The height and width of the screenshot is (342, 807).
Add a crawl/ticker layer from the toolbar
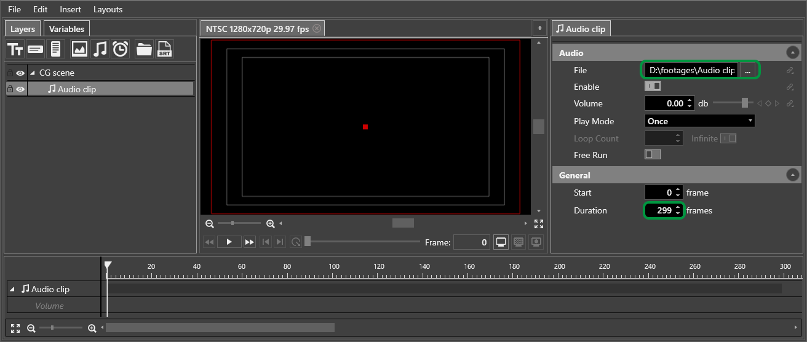tap(35, 49)
